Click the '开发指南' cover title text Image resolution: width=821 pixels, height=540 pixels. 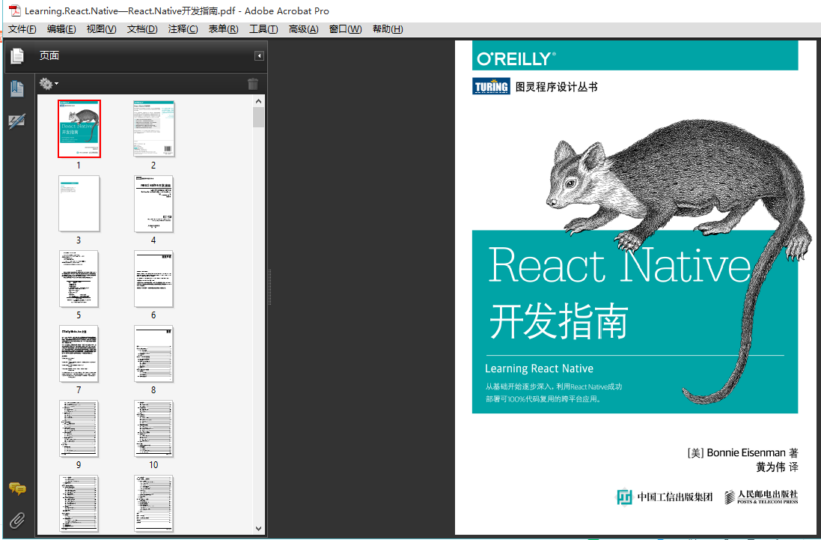[558, 321]
